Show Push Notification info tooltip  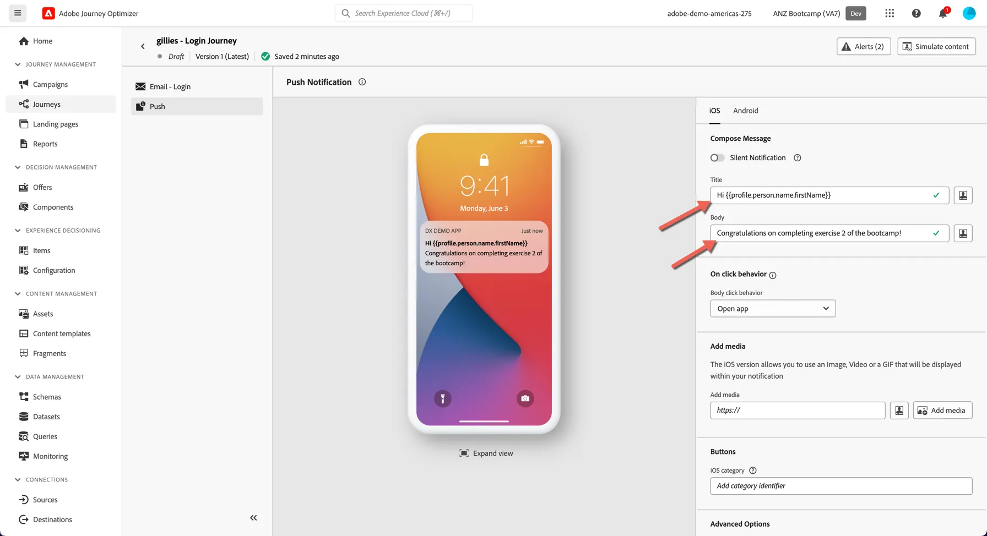point(362,82)
